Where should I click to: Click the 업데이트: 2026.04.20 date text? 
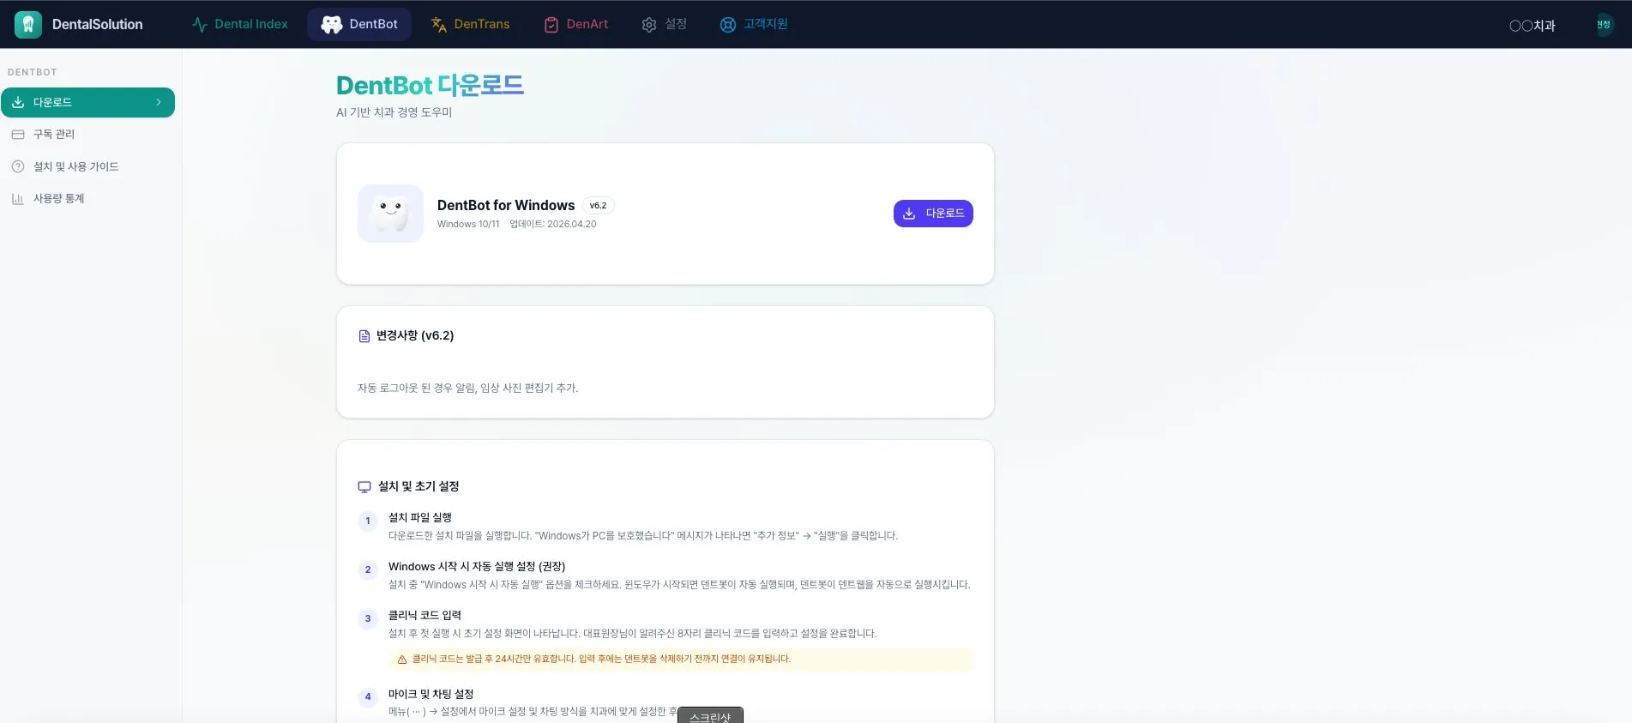pos(553,225)
